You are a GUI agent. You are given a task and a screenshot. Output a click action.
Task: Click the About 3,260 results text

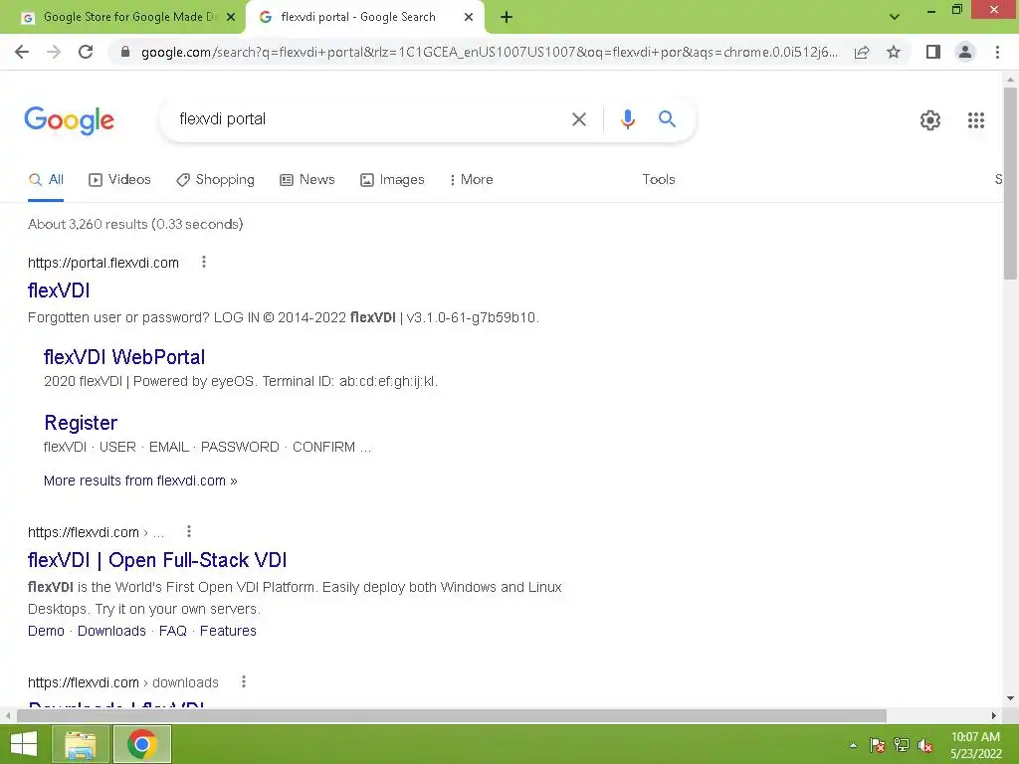[x=135, y=224]
